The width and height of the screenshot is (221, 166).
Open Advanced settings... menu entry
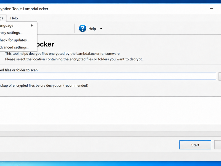[18, 47]
